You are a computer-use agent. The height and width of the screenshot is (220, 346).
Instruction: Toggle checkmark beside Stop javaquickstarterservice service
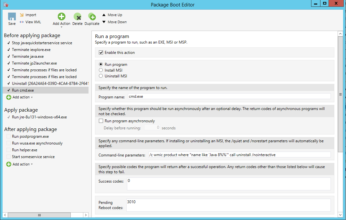9,43
